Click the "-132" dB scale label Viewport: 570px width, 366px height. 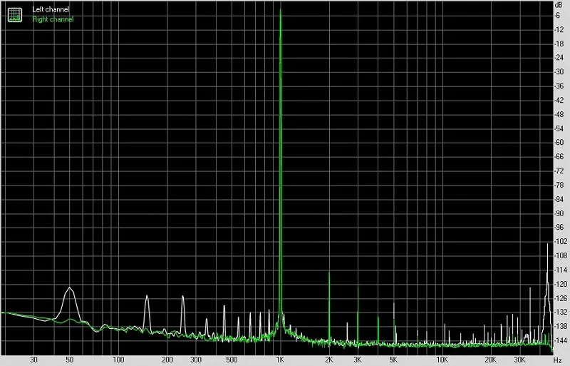click(560, 312)
